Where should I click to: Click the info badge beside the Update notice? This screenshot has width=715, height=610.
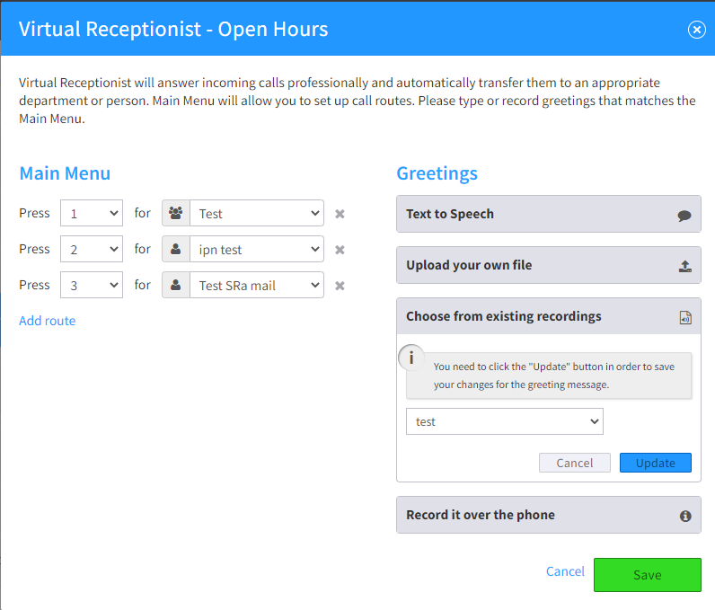pos(411,358)
